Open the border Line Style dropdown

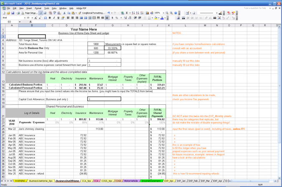pyautogui.click(x=217, y=13)
